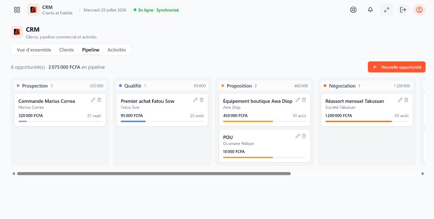
Task: Click due date 20 août
Action: pyautogui.click(x=197, y=116)
